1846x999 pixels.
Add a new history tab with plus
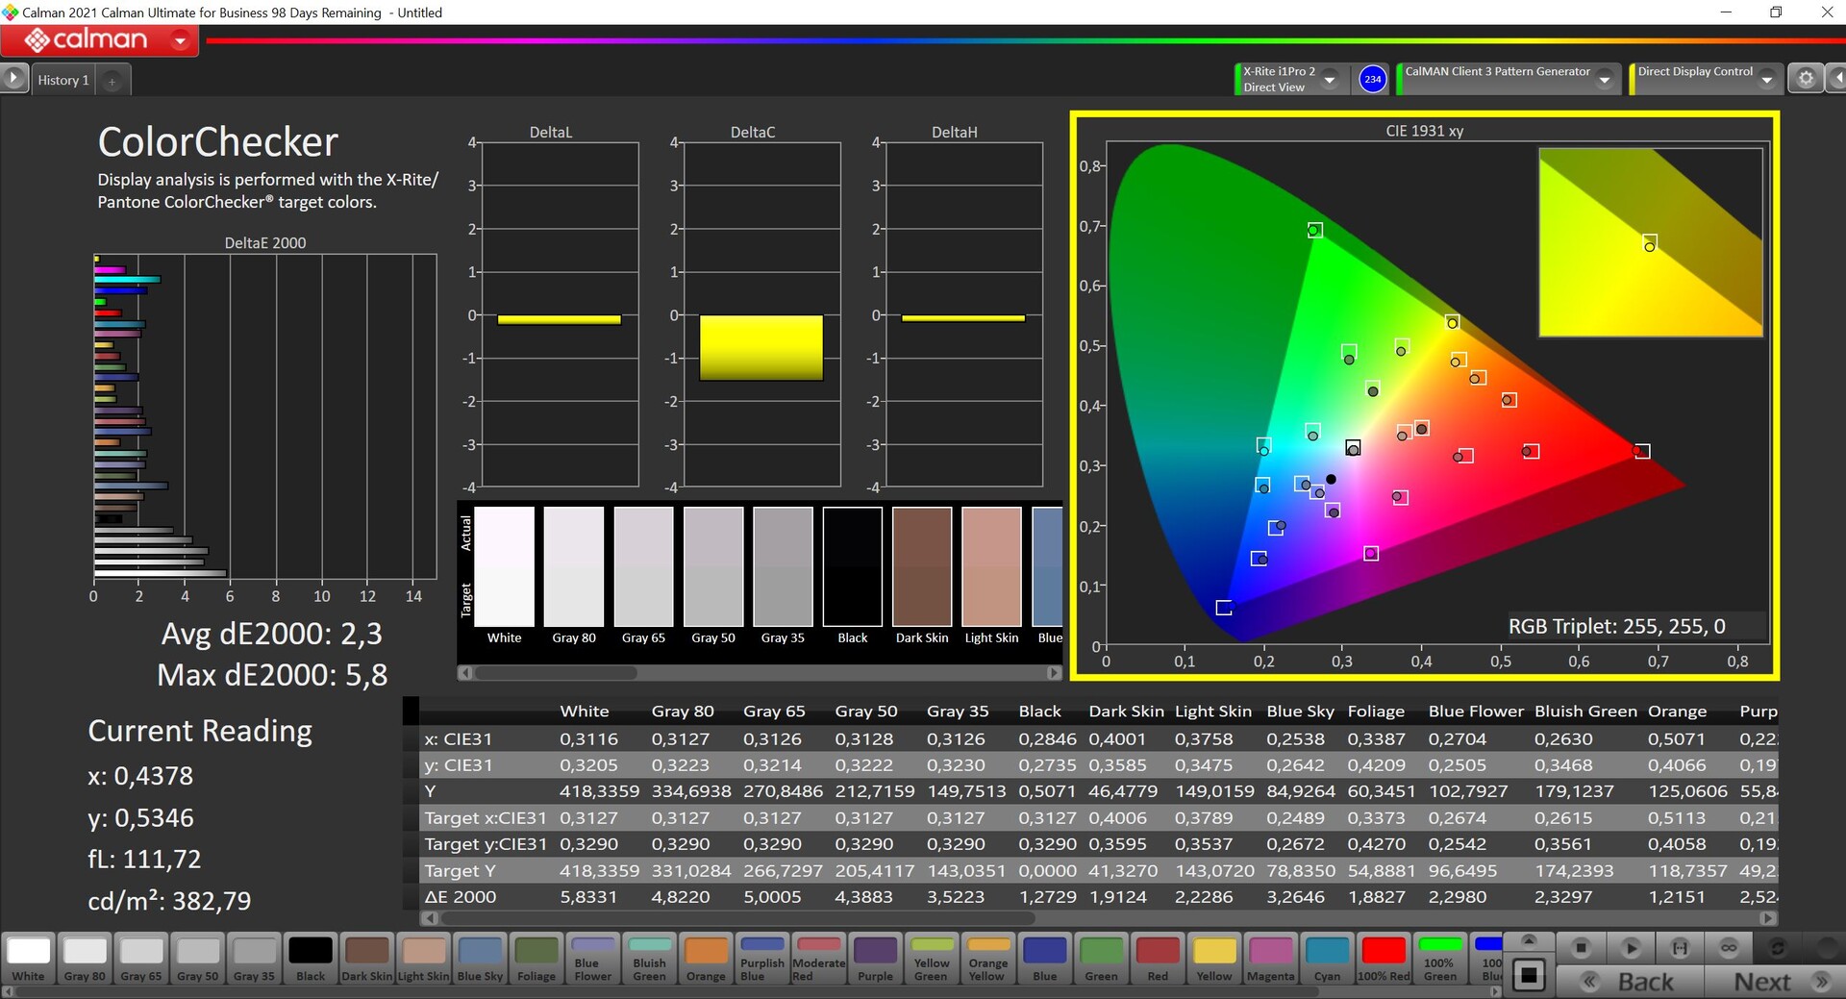[x=112, y=81]
